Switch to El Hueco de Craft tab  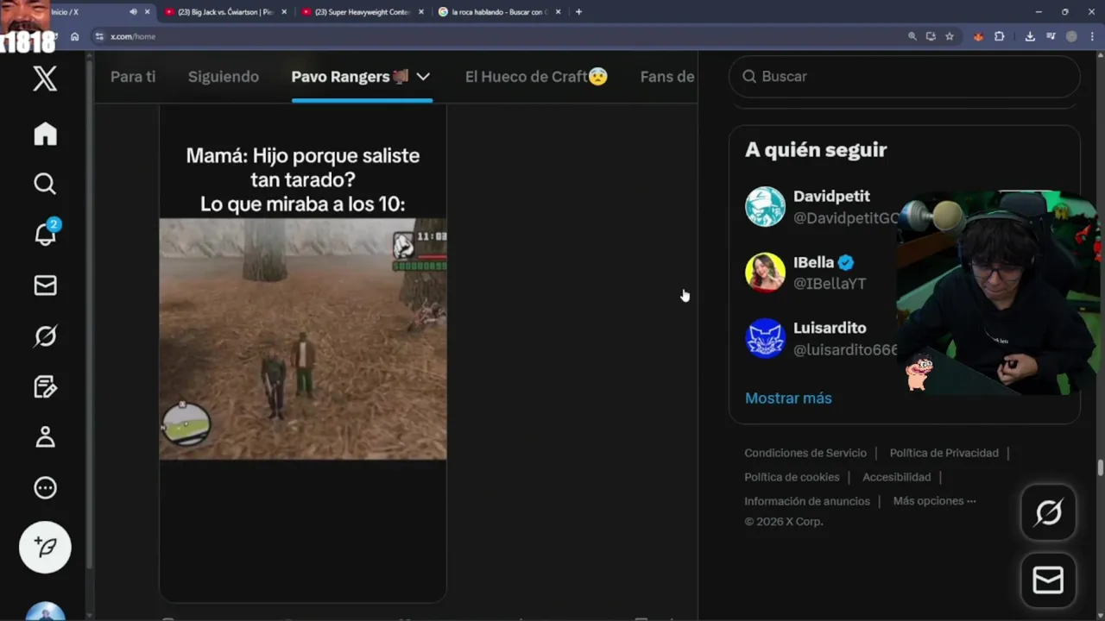[x=536, y=77]
